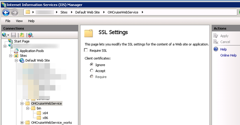Select the Ignore client certificates option
Image resolution: width=240 pixels, height=125 pixels.
tap(92, 65)
